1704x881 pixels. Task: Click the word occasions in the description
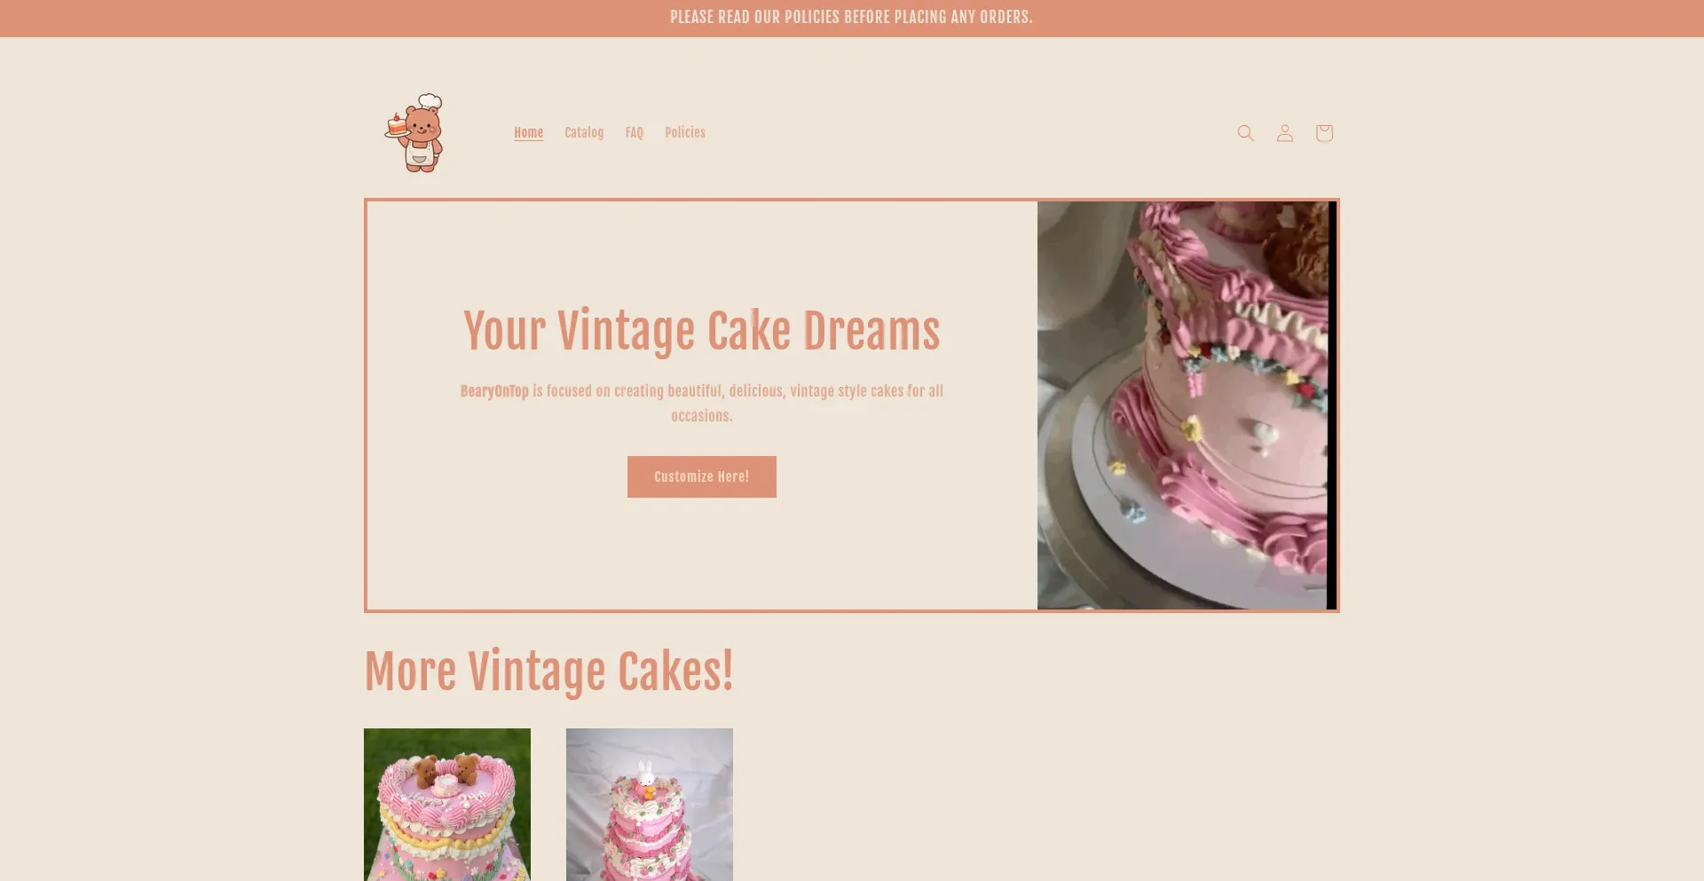701,416
